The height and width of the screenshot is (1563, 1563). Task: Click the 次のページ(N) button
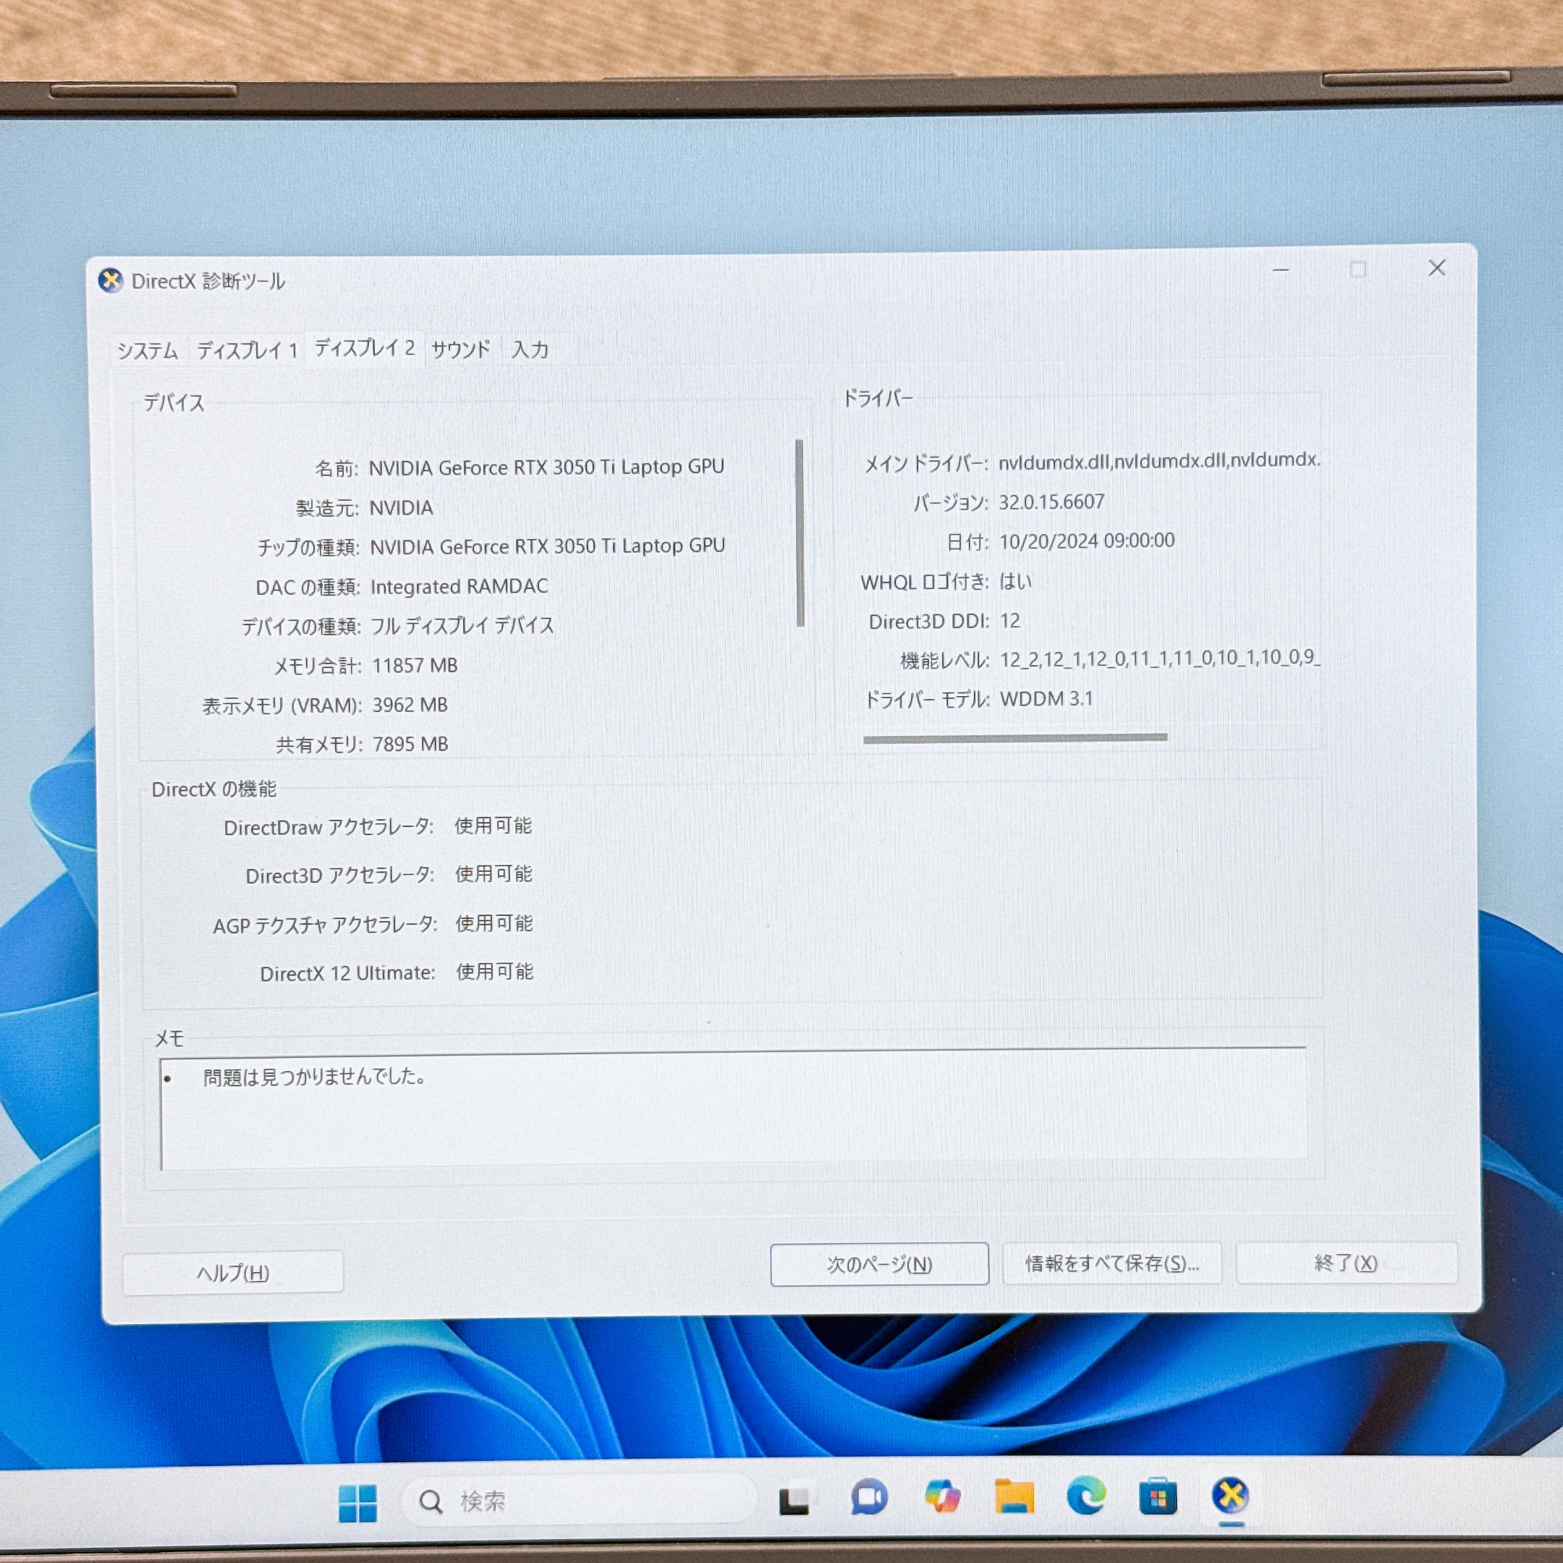click(x=879, y=1264)
